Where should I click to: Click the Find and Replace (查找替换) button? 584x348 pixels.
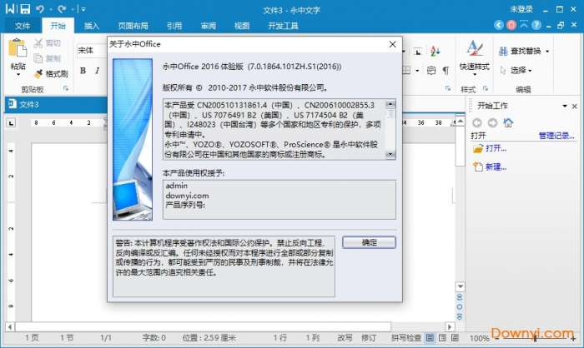[520, 51]
